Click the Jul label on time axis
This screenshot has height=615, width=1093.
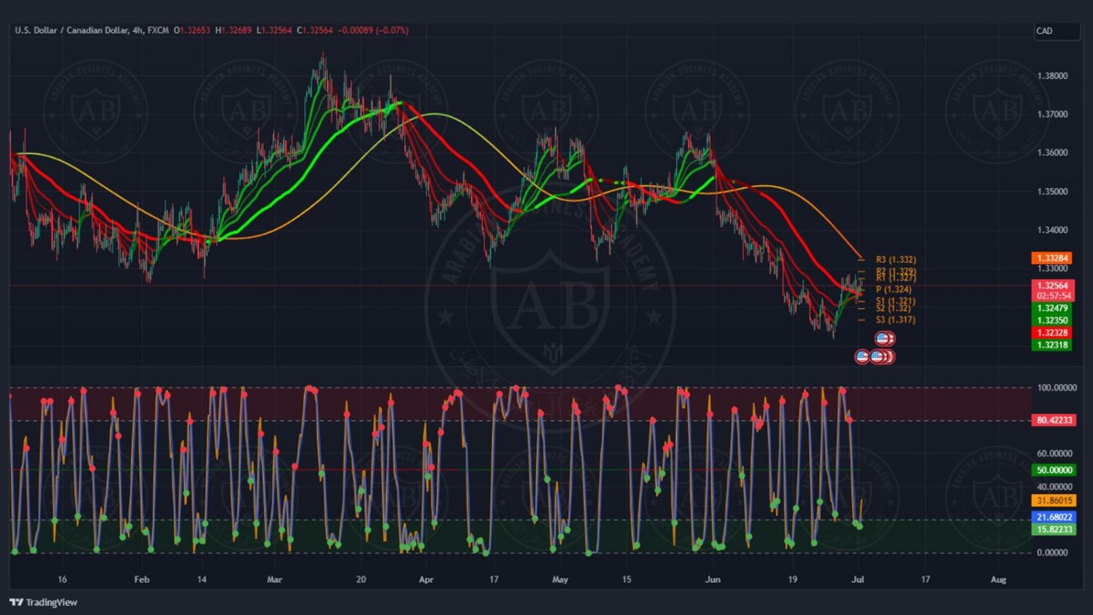858,579
